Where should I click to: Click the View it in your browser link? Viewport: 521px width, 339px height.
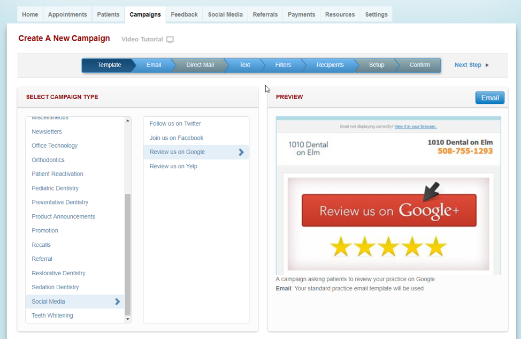point(415,126)
